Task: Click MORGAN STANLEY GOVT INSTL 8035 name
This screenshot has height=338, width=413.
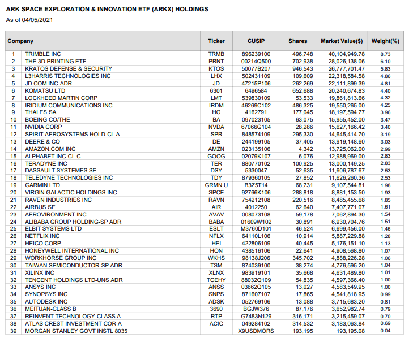Action: (76, 331)
